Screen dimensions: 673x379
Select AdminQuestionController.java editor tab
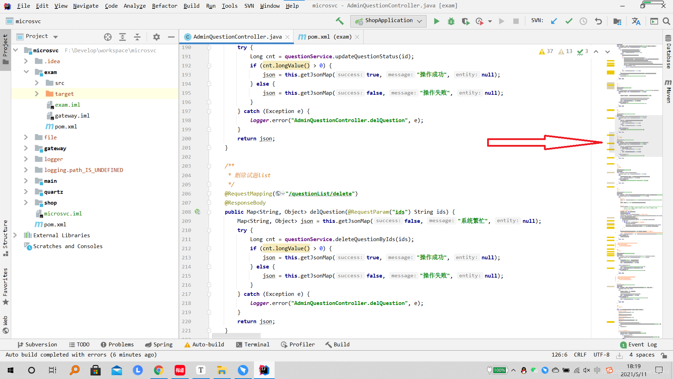click(x=237, y=36)
